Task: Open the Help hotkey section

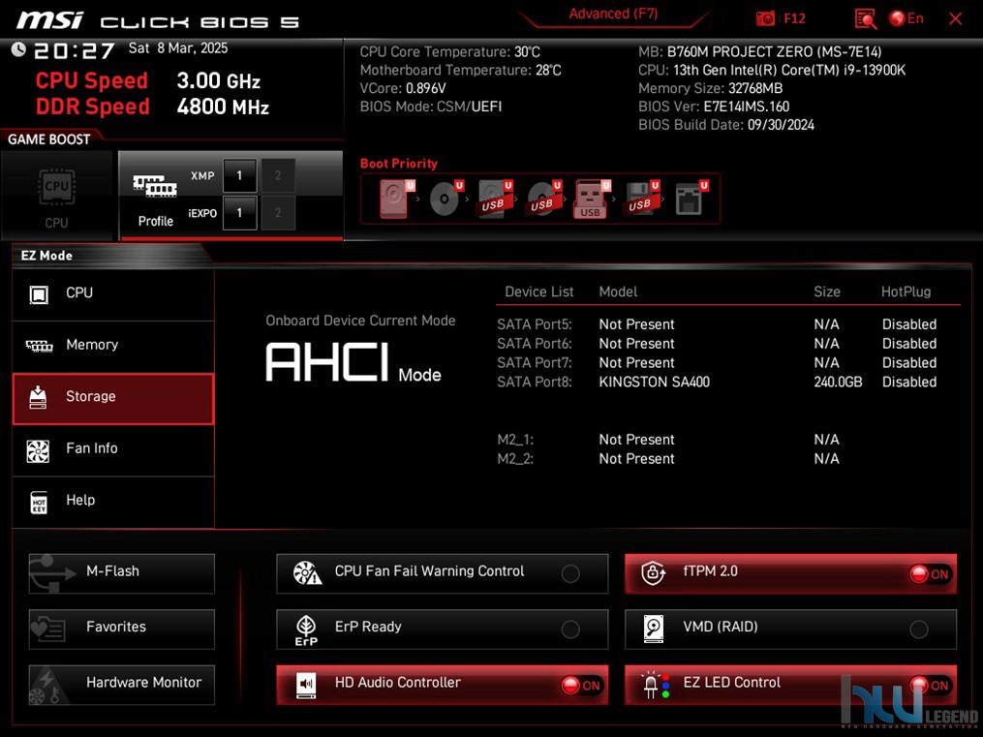Action: 113,502
